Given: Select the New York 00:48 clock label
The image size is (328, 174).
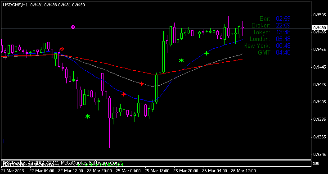Looking at the screenshot, I should [267, 46].
